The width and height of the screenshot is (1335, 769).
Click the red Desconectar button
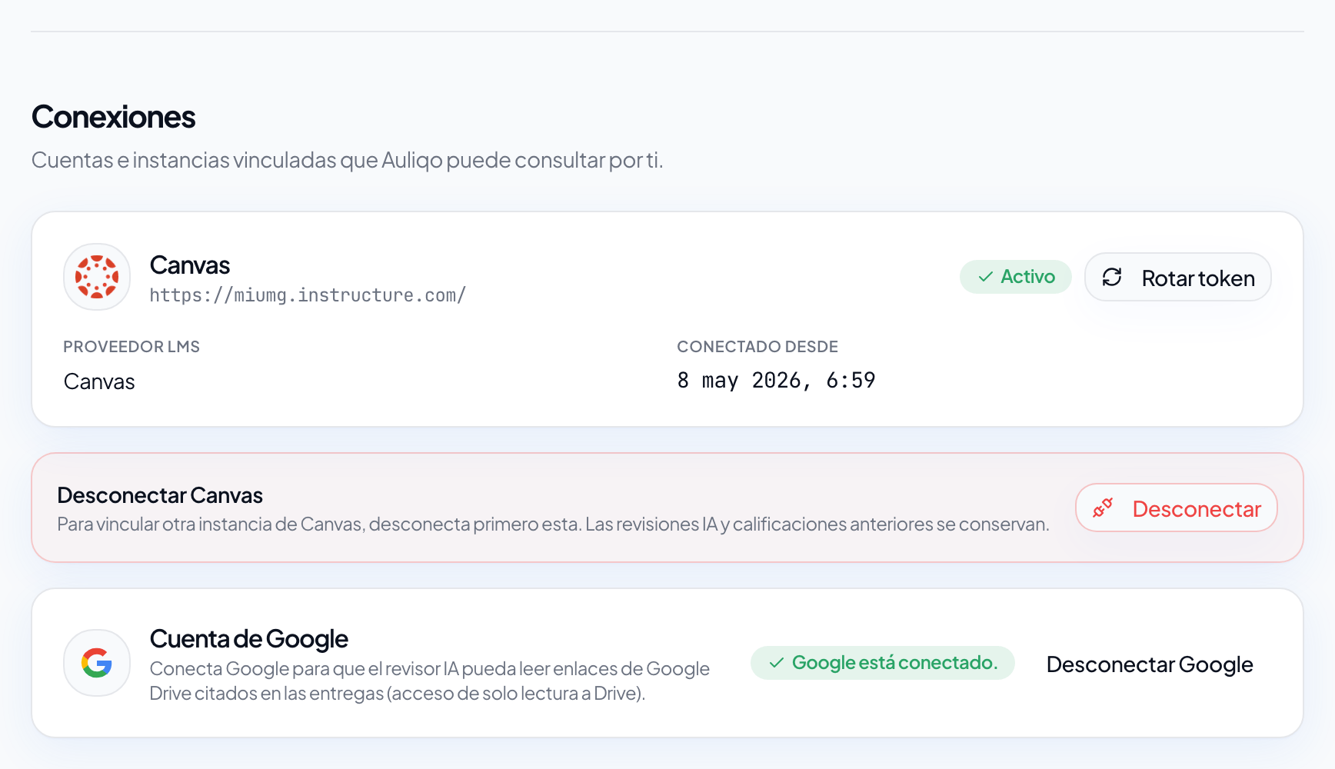coord(1176,508)
